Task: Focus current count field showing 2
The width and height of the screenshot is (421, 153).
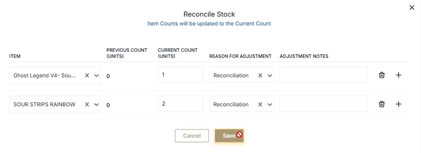Action: point(181,103)
